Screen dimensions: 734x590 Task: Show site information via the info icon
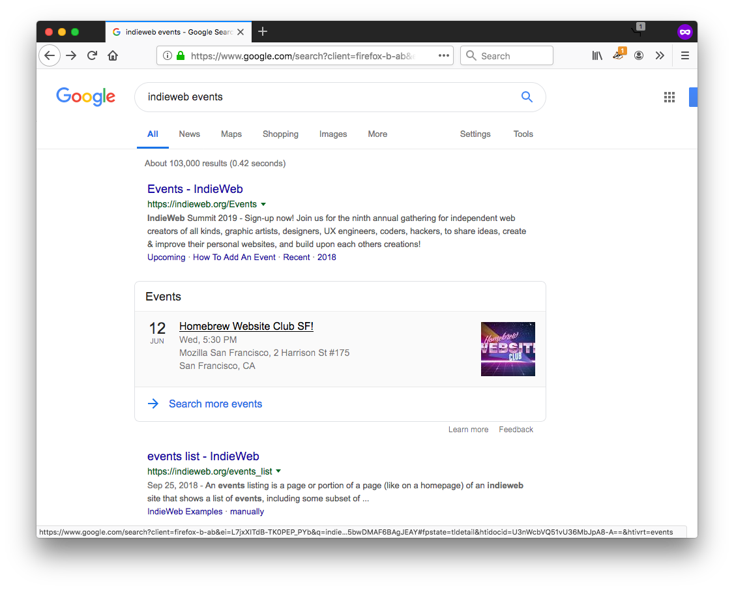[167, 55]
